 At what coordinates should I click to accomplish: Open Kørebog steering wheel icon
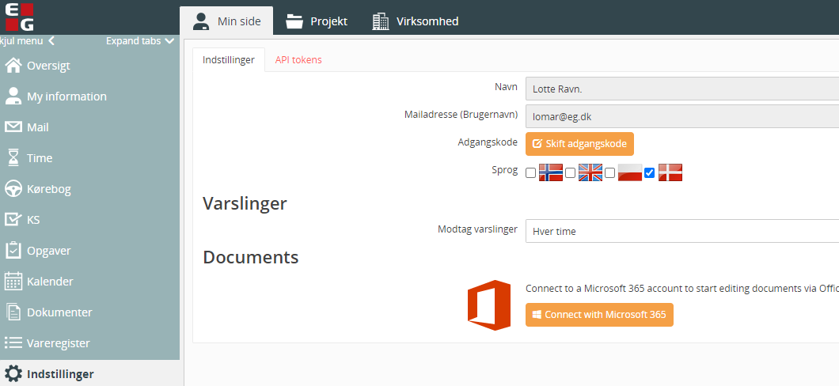pyautogui.click(x=13, y=189)
